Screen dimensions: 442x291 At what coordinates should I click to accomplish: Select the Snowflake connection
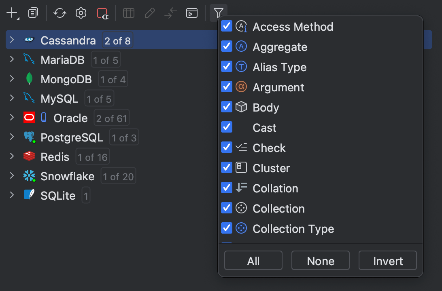[x=67, y=176]
